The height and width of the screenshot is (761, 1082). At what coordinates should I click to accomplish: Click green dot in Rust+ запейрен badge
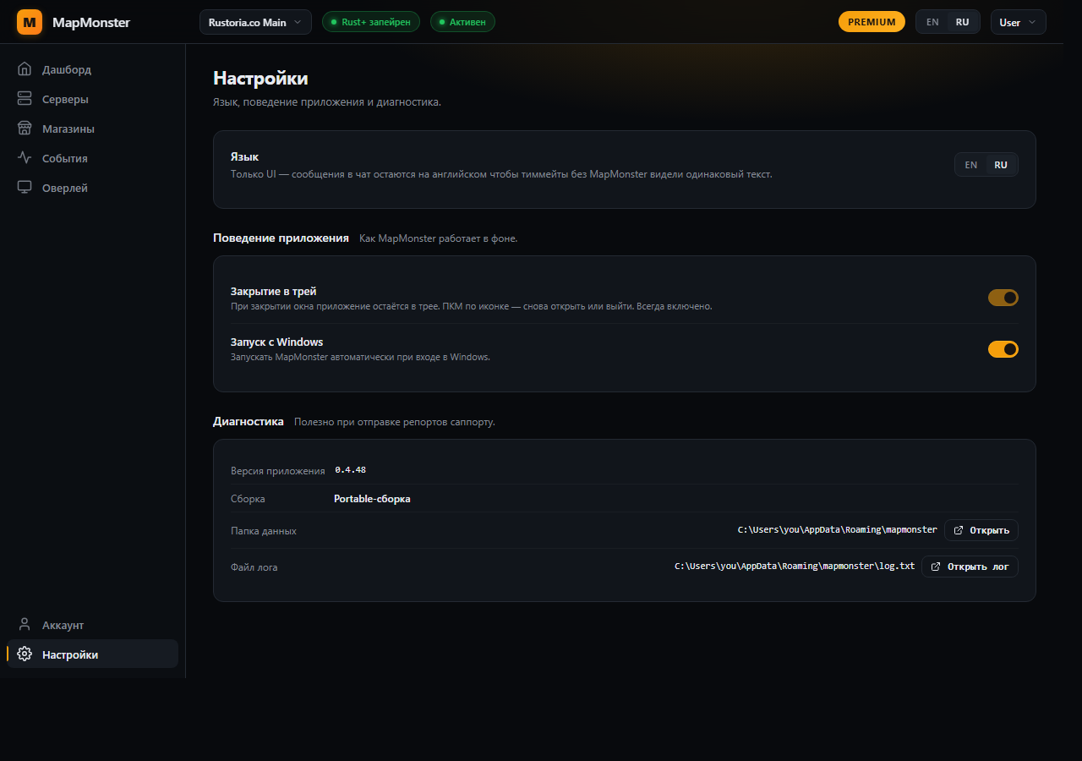pos(334,22)
